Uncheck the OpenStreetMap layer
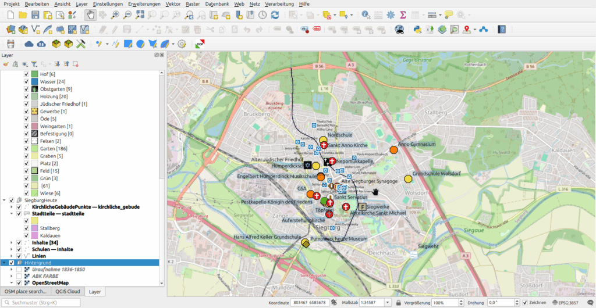The image size is (596, 308). click(19, 283)
